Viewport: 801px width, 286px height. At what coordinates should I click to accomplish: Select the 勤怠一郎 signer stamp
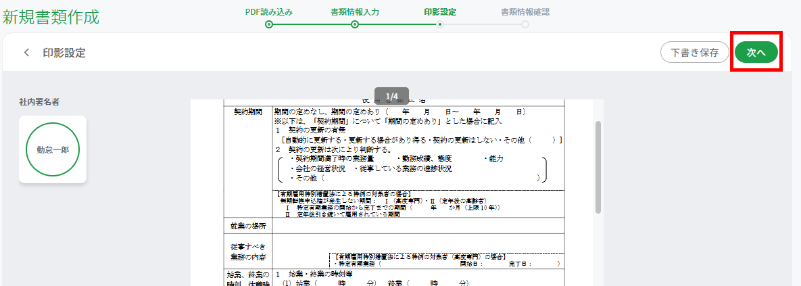[x=53, y=149]
